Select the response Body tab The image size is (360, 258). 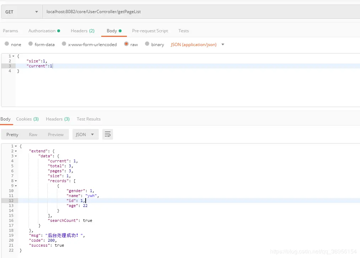(6, 119)
